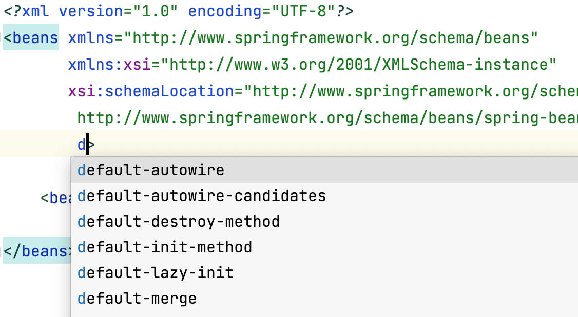Pick default-destroy-method suggestion
The image size is (578, 317).
click(324, 222)
